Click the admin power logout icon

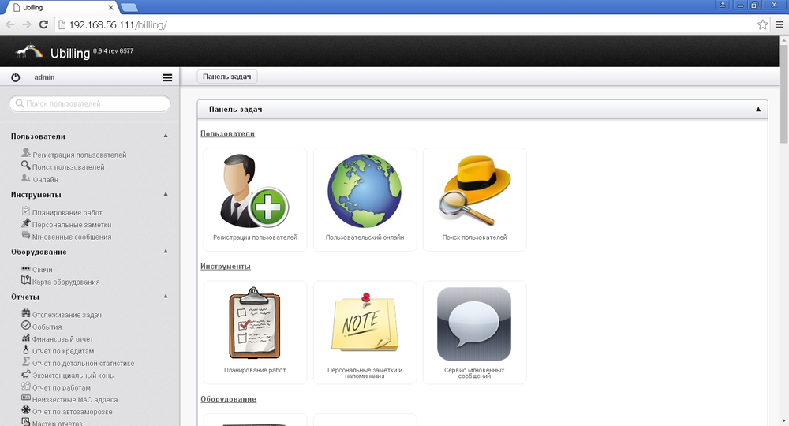tap(15, 77)
